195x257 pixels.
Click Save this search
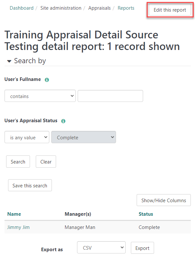point(30,185)
